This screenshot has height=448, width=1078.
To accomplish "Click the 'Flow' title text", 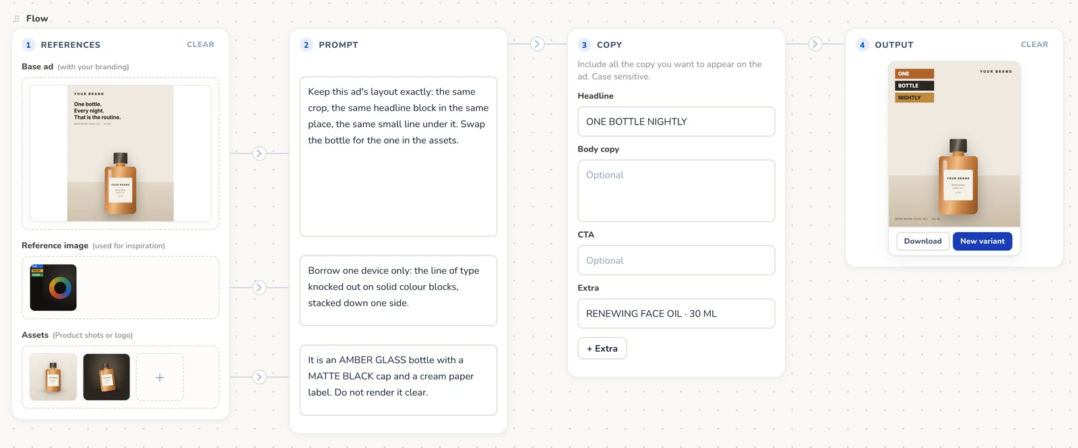I will point(37,19).
